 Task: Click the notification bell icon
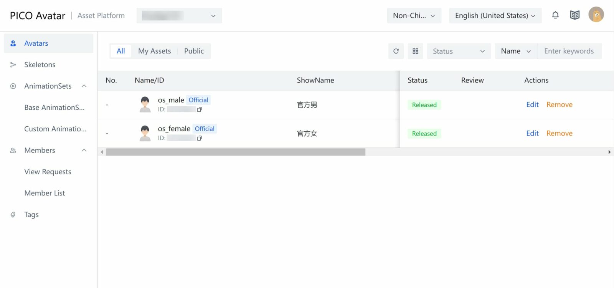[555, 15]
